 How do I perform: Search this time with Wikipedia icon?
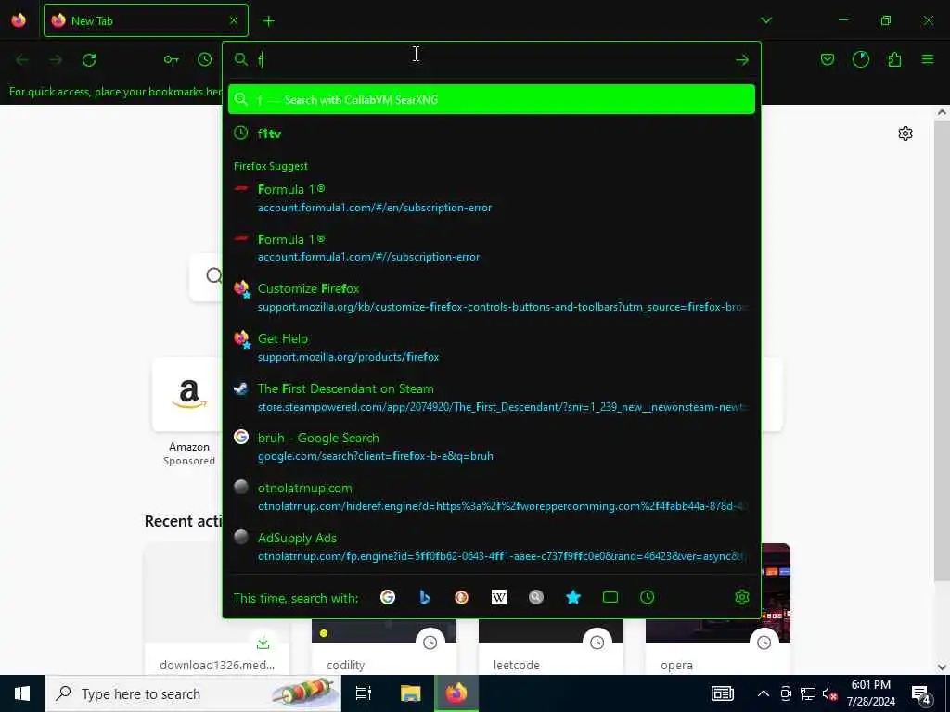(x=498, y=598)
